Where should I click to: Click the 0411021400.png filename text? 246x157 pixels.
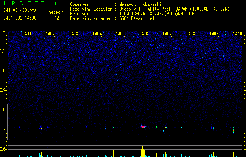(20, 11)
